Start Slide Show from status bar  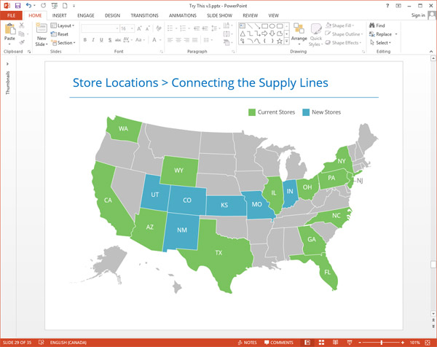tap(350, 342)
